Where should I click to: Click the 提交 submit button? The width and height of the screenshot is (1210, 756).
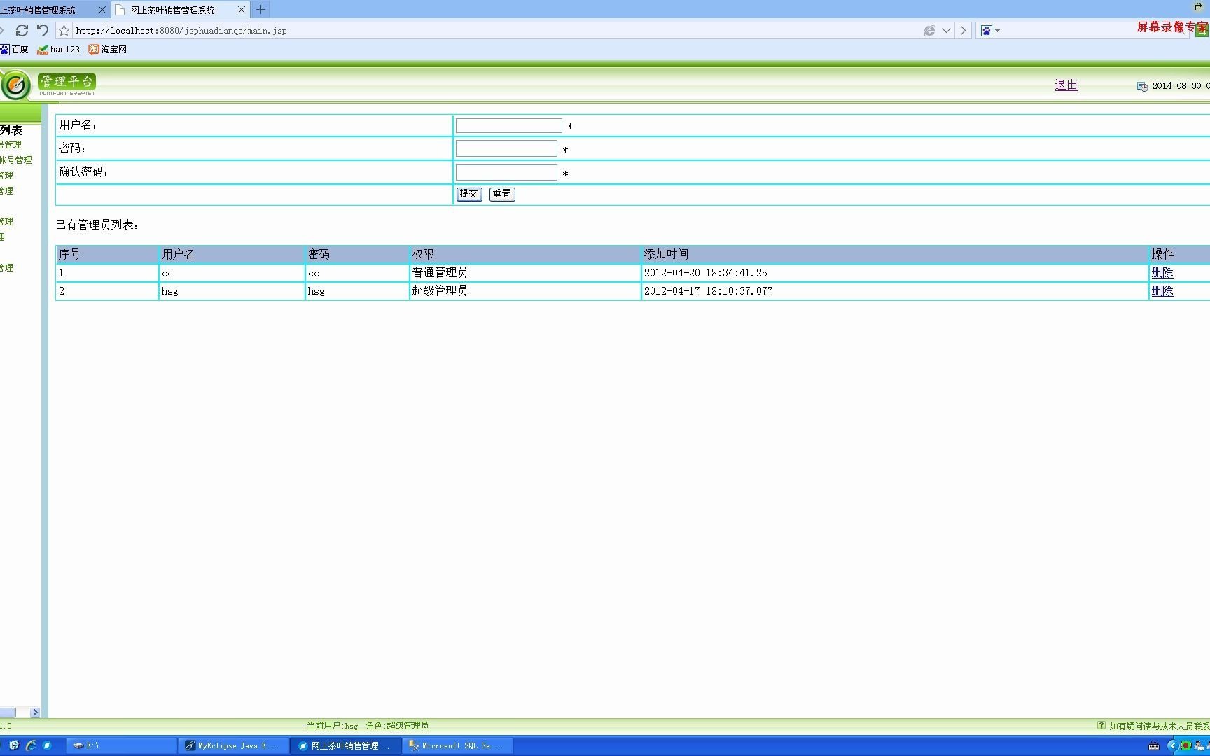pos(468,194)
